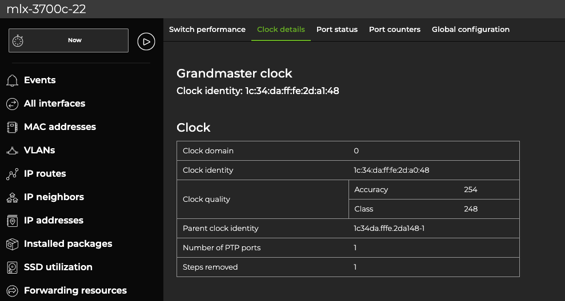The width and height of the screenshot is (565, 301).
Task: Open the Now time selector
Action: (69, 40)
